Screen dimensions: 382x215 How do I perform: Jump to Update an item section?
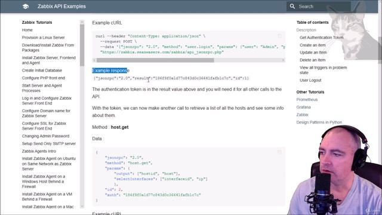tap(313, 53)
